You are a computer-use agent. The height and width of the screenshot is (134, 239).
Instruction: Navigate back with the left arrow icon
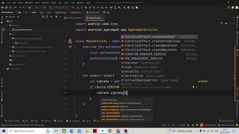(15, 7)
